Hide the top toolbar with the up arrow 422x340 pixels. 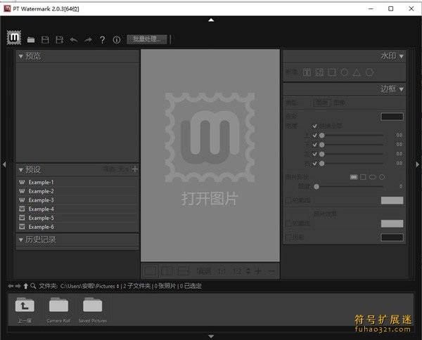[211, 20]
